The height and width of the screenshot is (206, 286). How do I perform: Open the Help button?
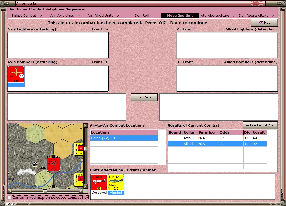coord(264,23)
